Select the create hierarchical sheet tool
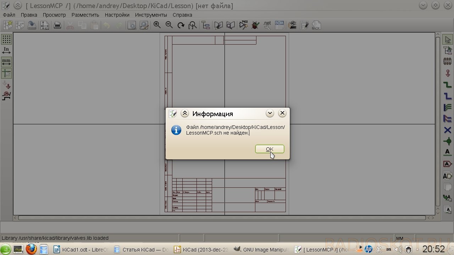454x255 pixels. (x=447, y=187)
